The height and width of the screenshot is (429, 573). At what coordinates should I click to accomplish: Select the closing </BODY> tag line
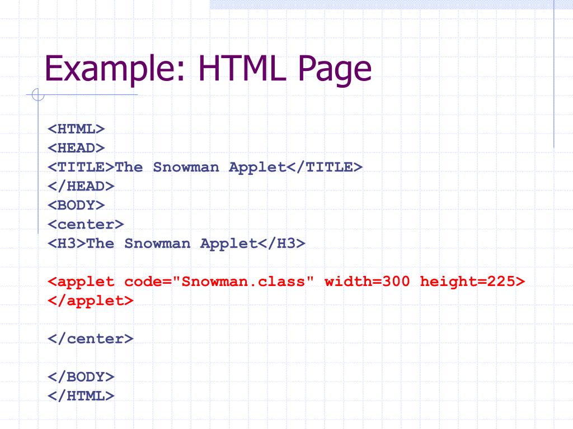tap(81, 377)
